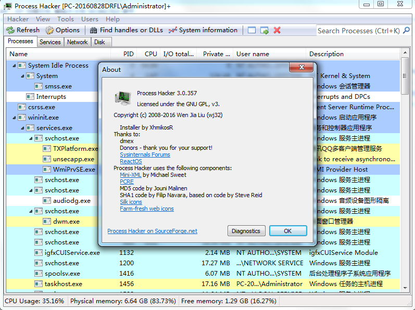The width and height of the screenshot is (415, 310).
Task: Open the Sysinternals Forums link
Action: (x=145, y=154)
